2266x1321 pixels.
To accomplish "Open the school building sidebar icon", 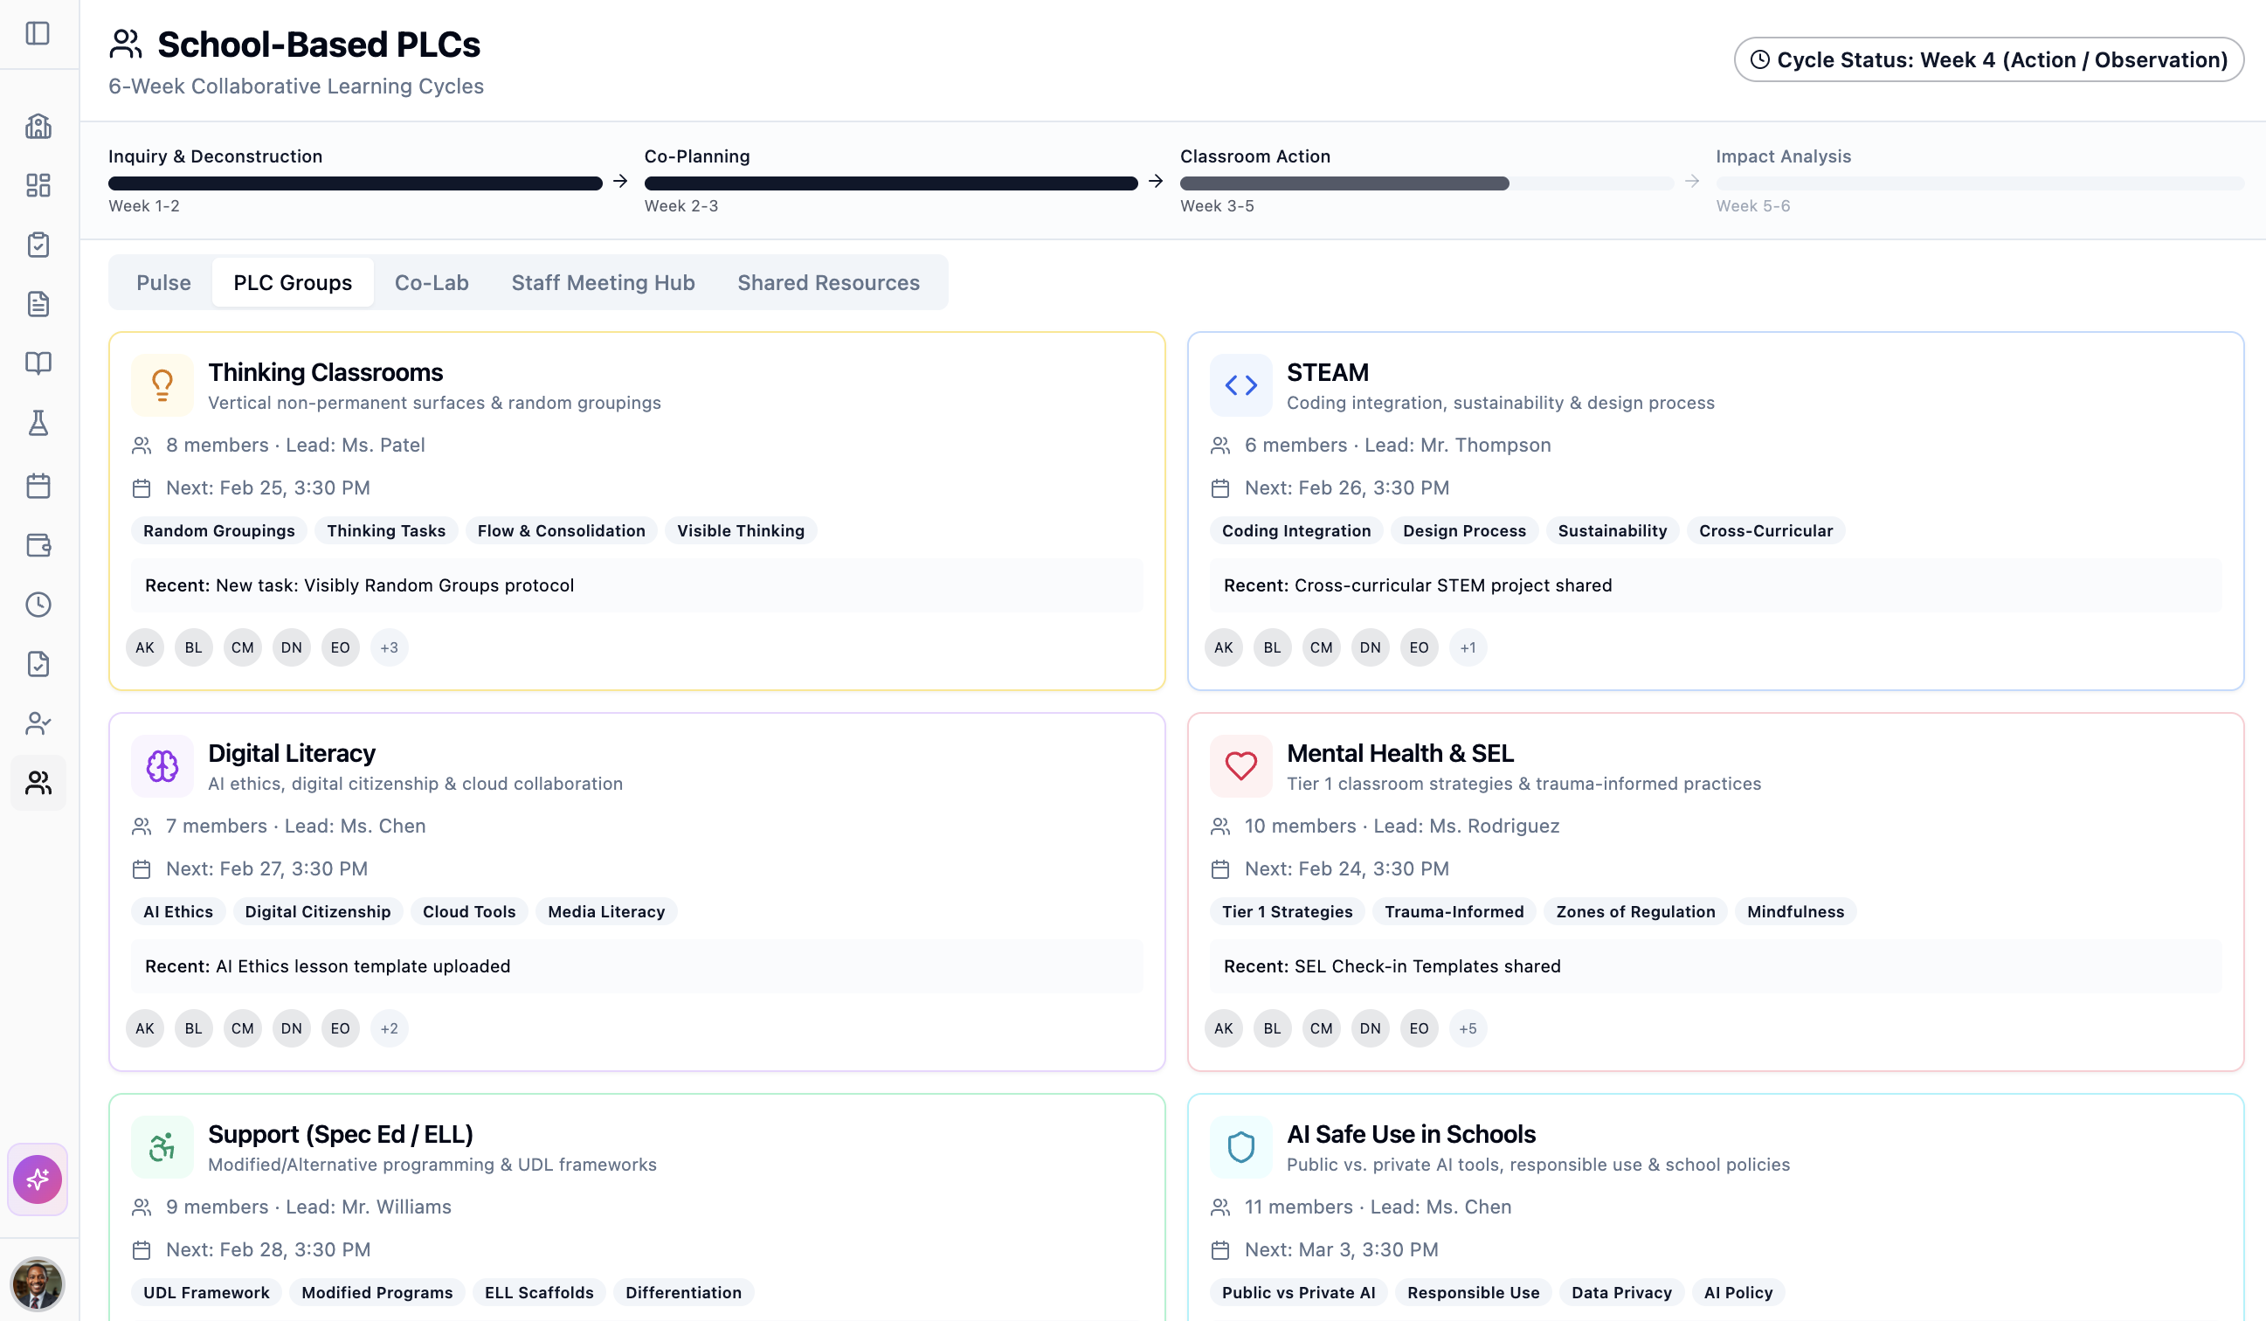I will point(38,126).
